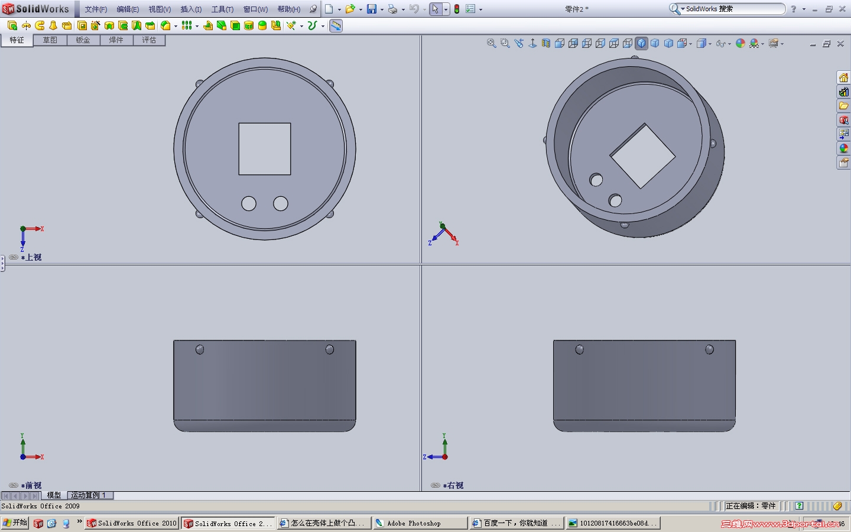Switch to the 钣金 tab
Image resolution: width=851 pixels, height=532 pixels.
83,40
